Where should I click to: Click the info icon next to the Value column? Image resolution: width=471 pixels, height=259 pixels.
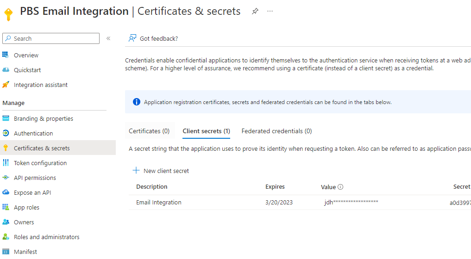click(x=340, y=187)
